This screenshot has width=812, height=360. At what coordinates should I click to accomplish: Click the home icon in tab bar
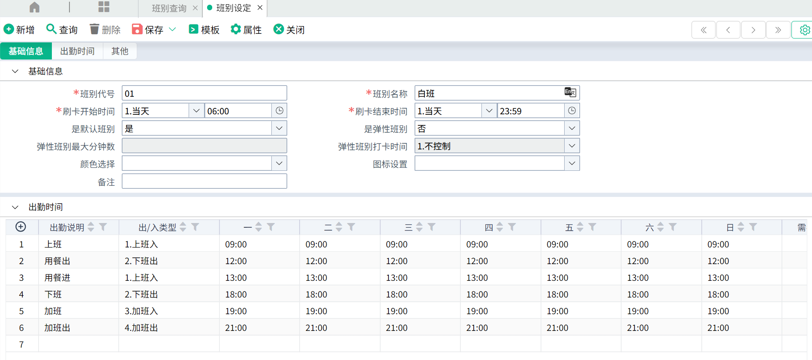(x=34, y=7)
